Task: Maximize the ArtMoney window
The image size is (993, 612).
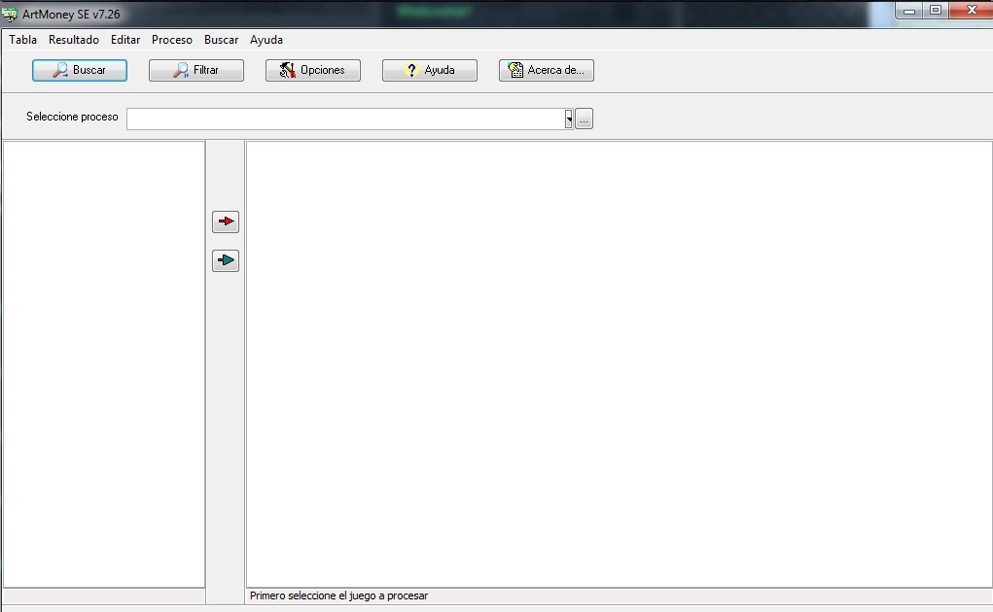Action: click(936, 11)
